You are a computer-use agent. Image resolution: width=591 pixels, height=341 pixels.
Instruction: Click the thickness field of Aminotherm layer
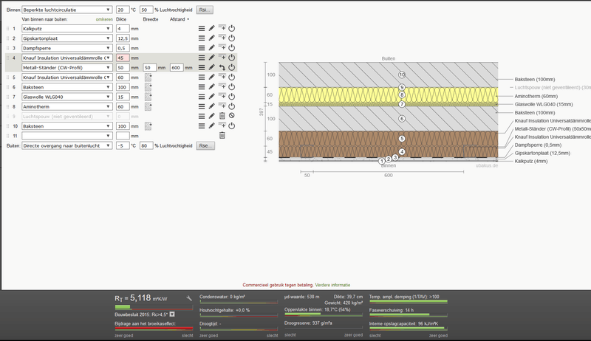click(x=122, y=106)
